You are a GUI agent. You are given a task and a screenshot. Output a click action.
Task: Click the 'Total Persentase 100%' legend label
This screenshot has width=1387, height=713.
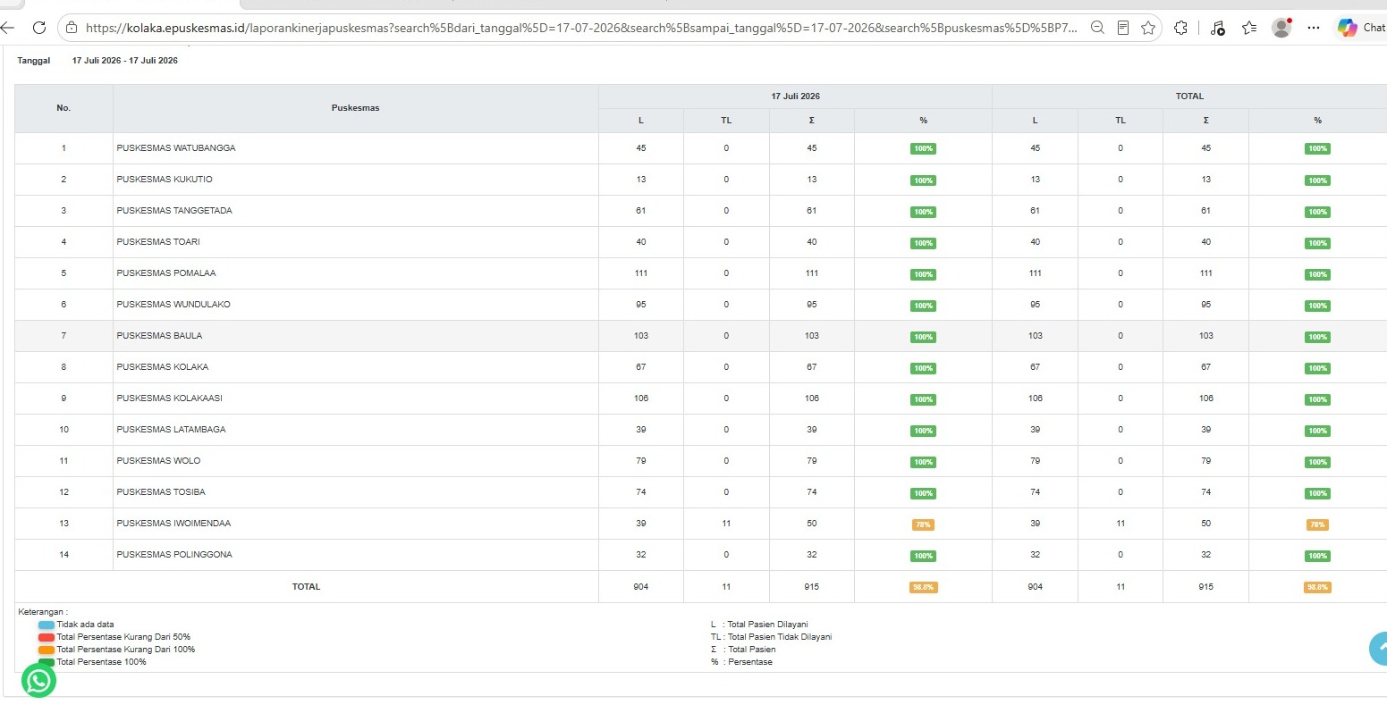coord(102,662)
